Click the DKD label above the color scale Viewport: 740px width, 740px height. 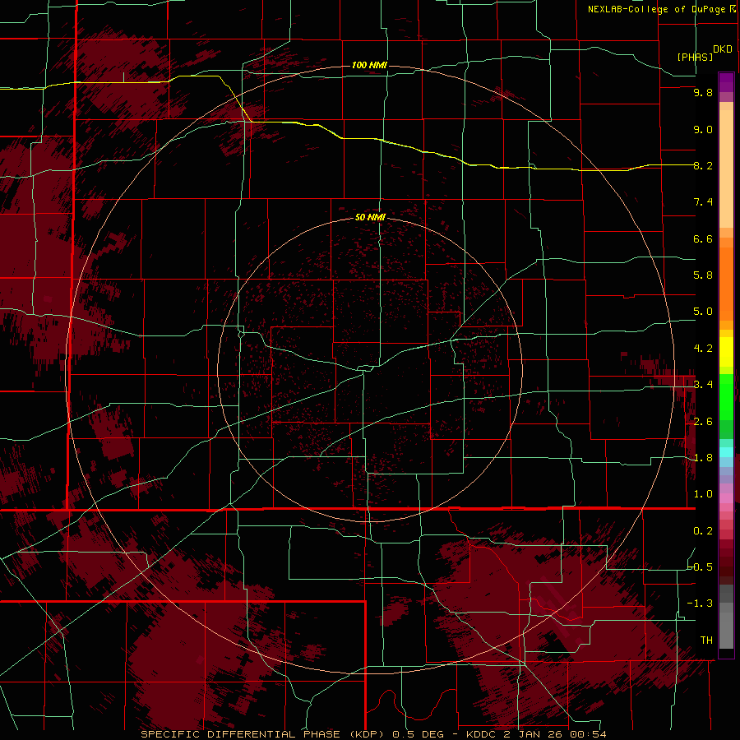(x=723, y=49)
